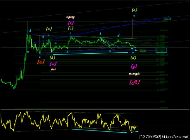Screen dimensions: 190x140
Task: Click the magenta [y] wave label
Action: tap(134, 66)
